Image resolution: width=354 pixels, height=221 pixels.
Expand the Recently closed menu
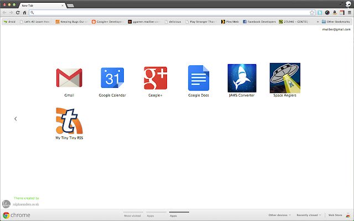click(x=309, y=215)
